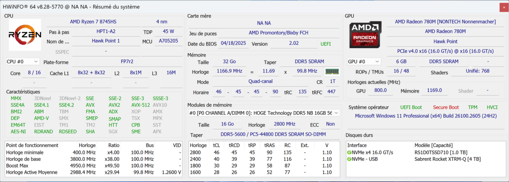The image size is (509, 182).
Task: Click the AMD Ryzen CPU logo
Action: point(25,34)
